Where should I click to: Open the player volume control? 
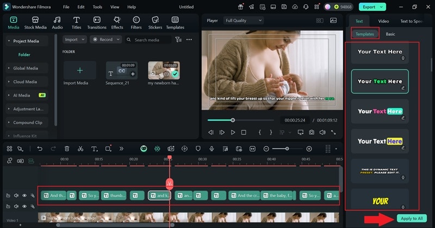322,132
